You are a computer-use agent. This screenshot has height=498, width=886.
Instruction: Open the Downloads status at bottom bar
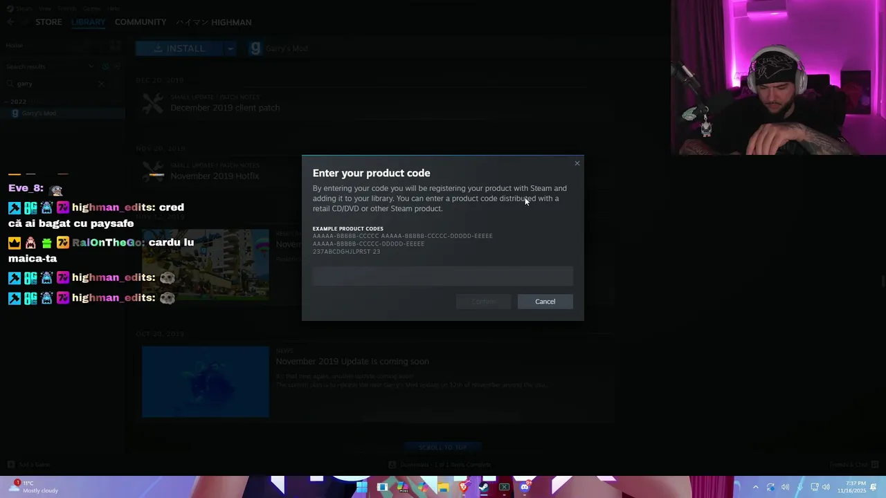(x=440, y=465)
